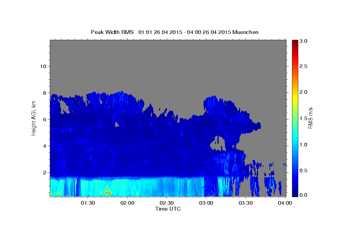Click the colorbar value 1.0
The image size is (354, 236).
point(303,145)
